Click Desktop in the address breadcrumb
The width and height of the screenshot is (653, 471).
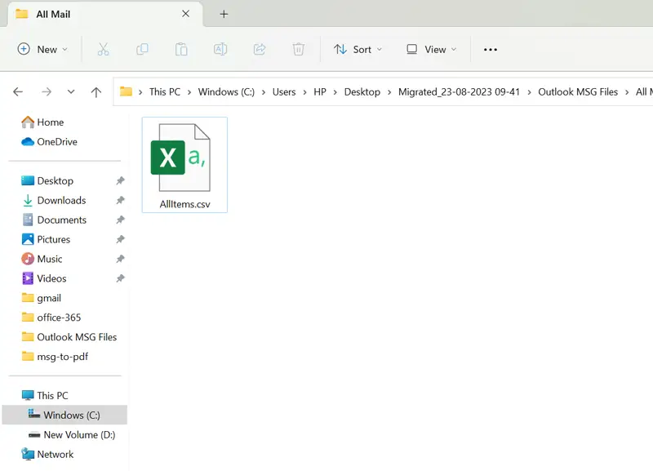tap(362, 92)
